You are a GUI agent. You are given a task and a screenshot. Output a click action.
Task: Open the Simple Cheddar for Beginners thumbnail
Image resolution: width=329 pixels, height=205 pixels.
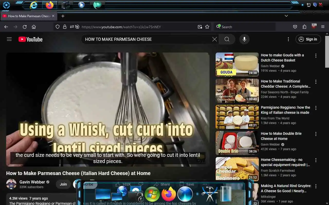237,169
